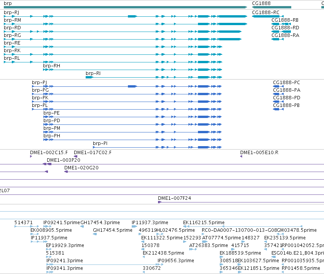Viewport: 324px width, 274px height.
Task: Click the GH17454.3prime EST label
Action: pyautogui.click(x=100, y=223)
